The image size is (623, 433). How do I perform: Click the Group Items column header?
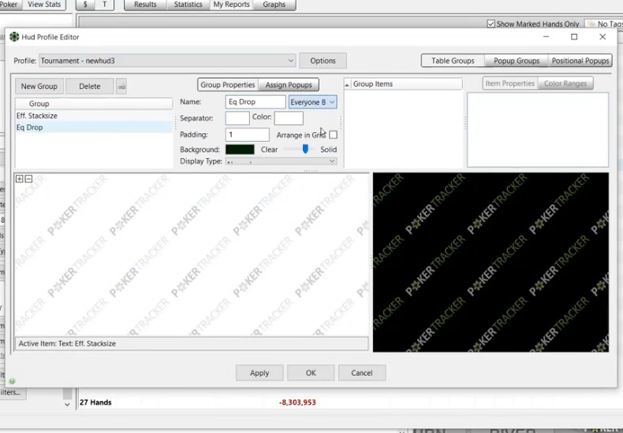(403, 84)
